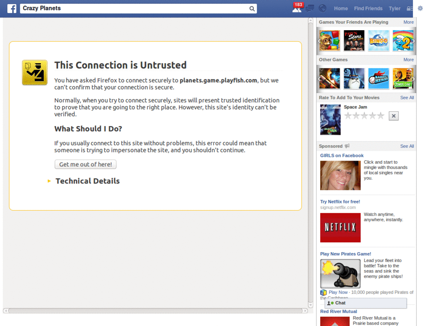Screen dimensions: 435x326
Task: Open the armored warrior game thumbnail
Action: [330, 79]
